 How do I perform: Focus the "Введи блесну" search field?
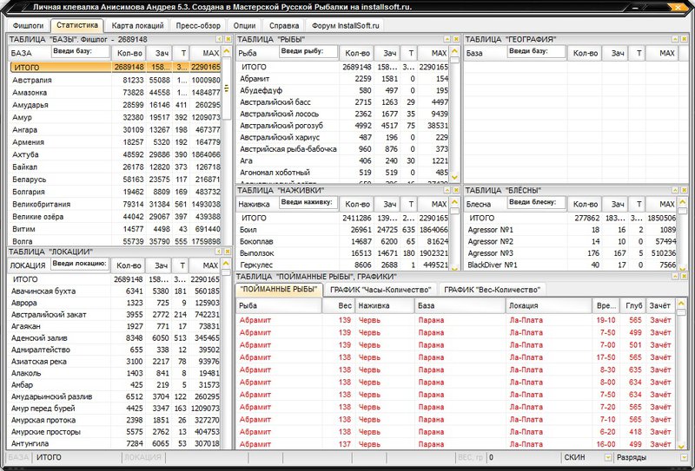(536, 202)
